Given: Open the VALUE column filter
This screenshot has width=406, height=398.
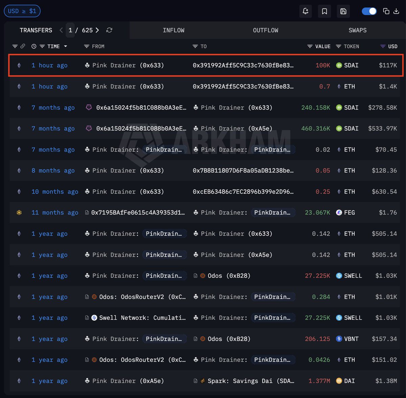Looking at the screenshot, I should (310, 46).
